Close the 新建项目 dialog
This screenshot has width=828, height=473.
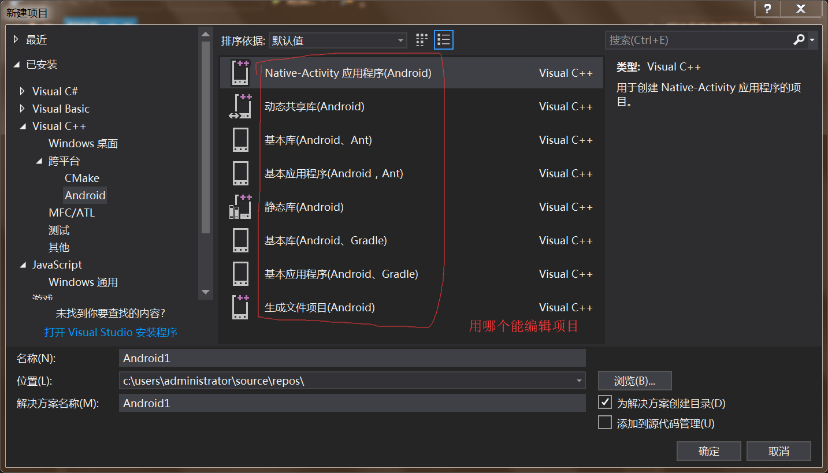tap(800, 9)
